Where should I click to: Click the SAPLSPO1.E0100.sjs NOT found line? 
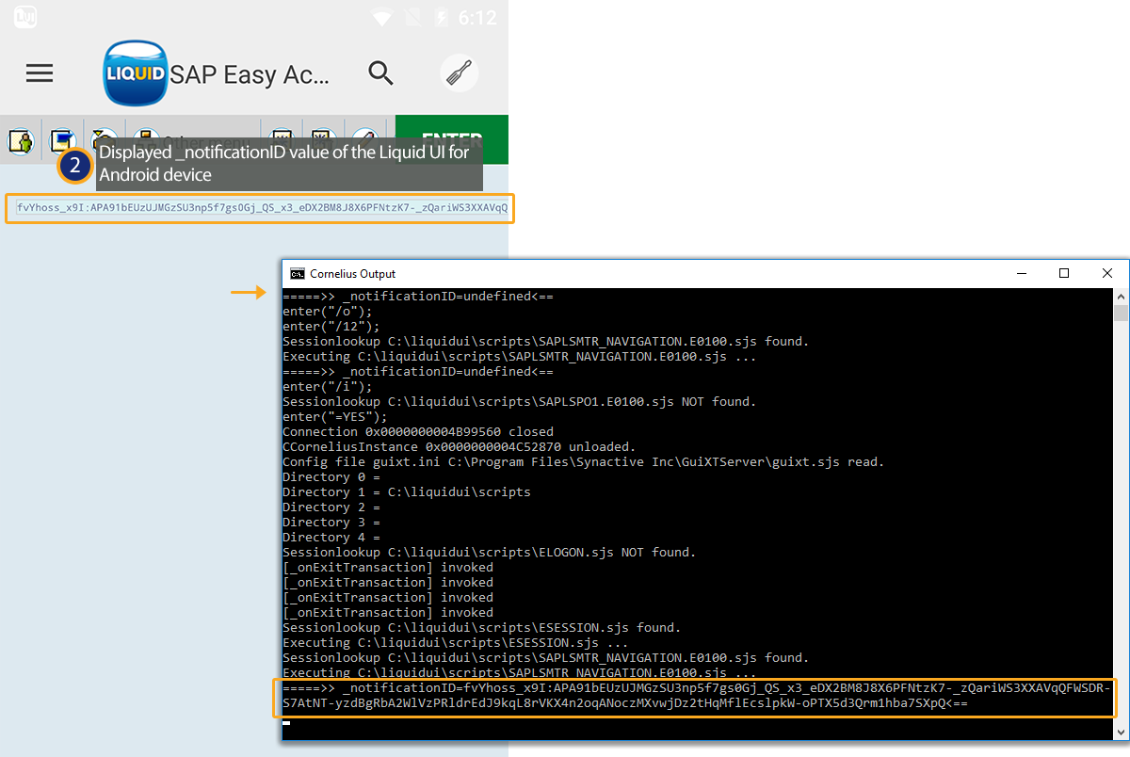pos(520,402)
